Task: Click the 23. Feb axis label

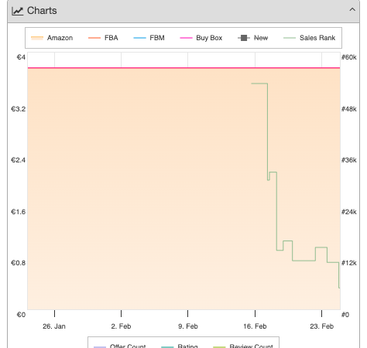Action: (x=322, y=326)
